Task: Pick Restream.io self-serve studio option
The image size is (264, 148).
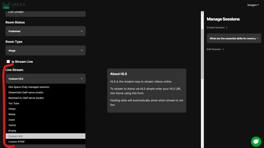Action: click(x=45, y=98)
